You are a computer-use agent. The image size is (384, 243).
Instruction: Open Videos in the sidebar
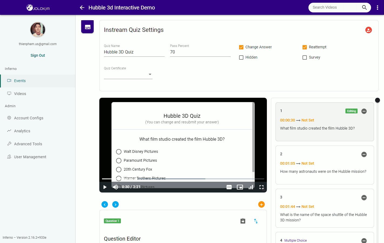click(x=38, y=94)
